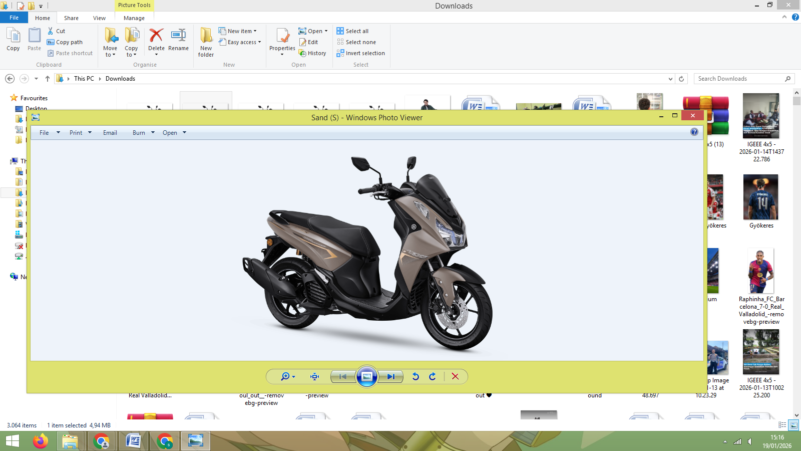The image size is (801, 451).
Task: Go to next picture in Photo Viewer
Action: coord(391,376)
